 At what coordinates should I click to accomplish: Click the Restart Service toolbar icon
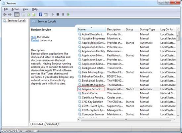68,15
